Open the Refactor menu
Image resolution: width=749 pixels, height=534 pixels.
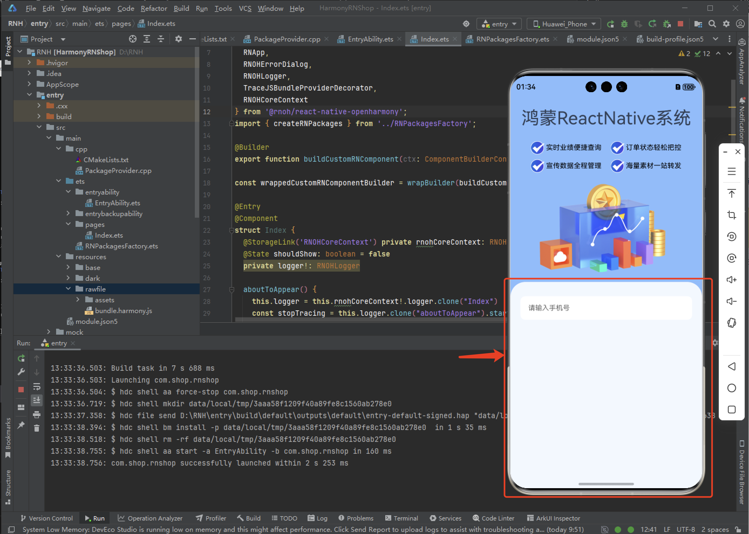pyautogui.click(x=154, y=8)
